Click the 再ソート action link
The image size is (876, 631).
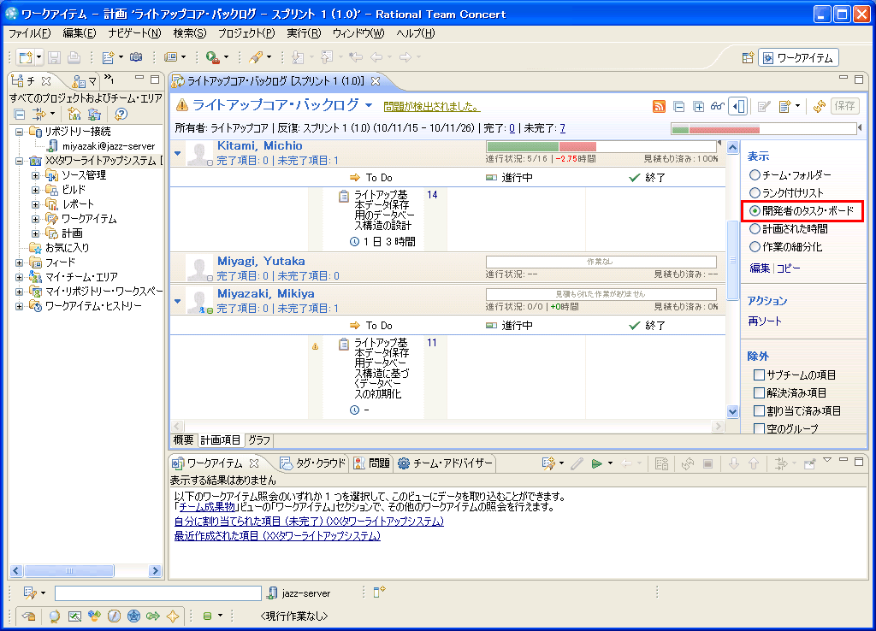pyautogui.click(x=765, y=321)
